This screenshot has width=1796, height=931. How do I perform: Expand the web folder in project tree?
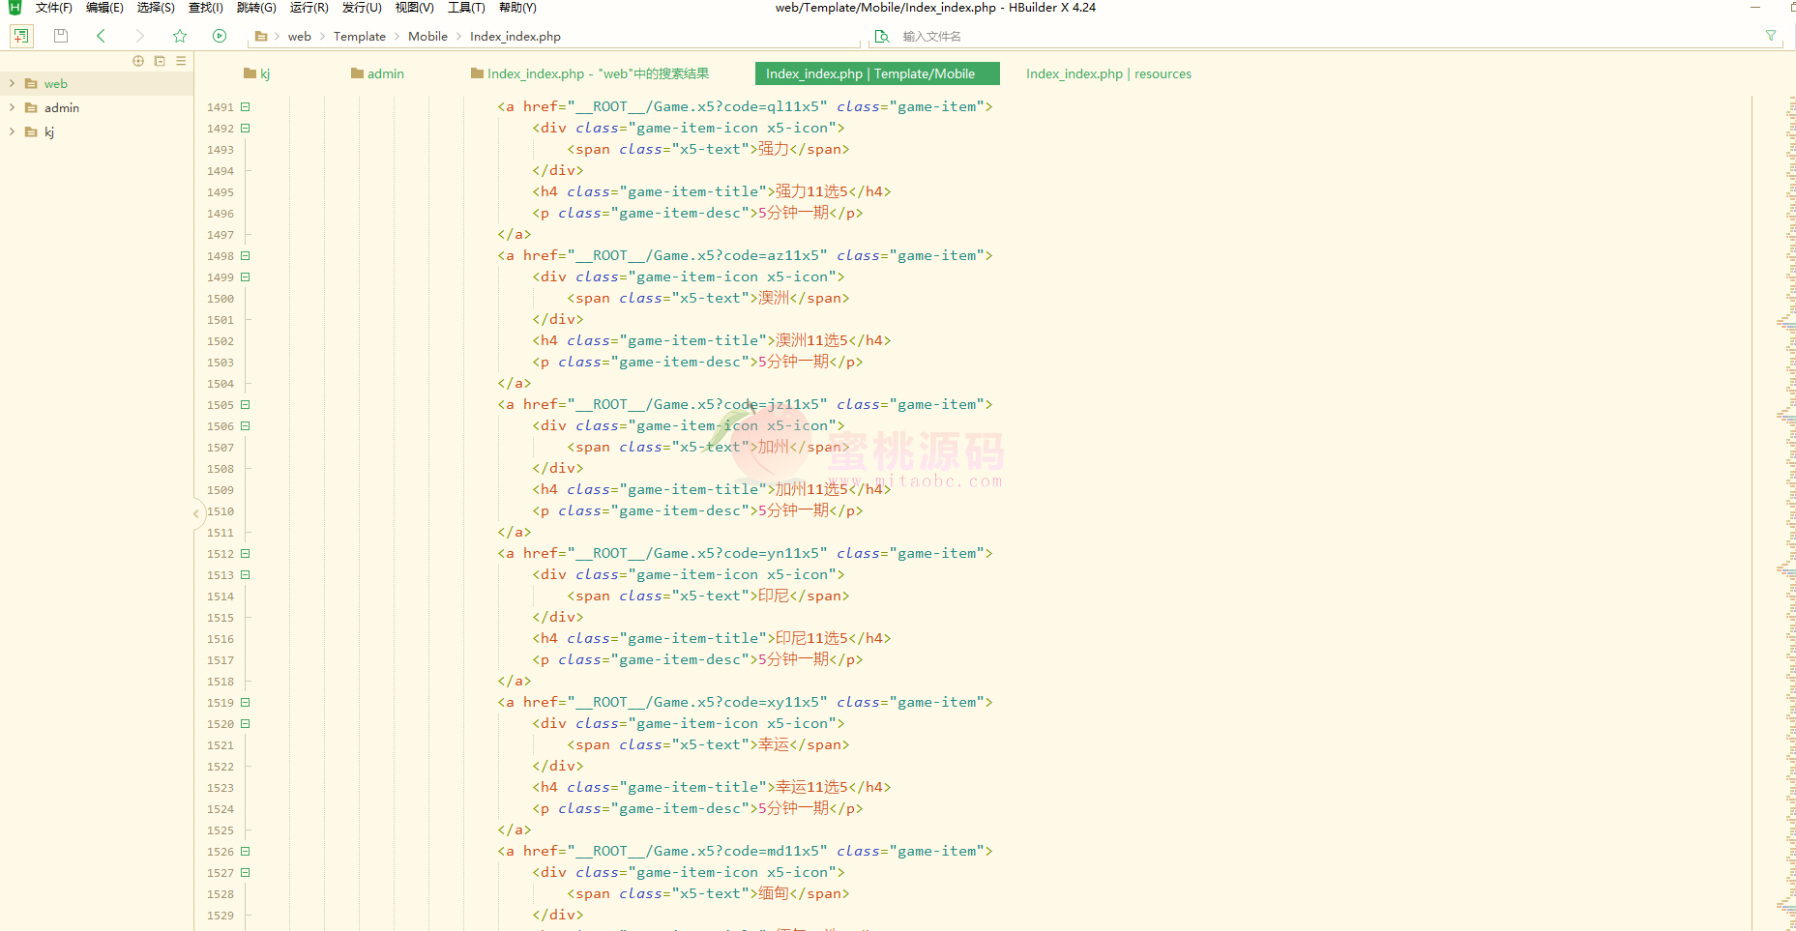[x=12, y=84]
